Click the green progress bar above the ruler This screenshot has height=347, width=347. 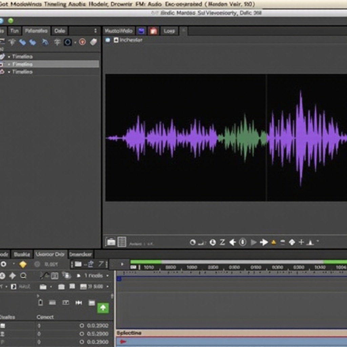pyautogui.click(x=146, y=262)
